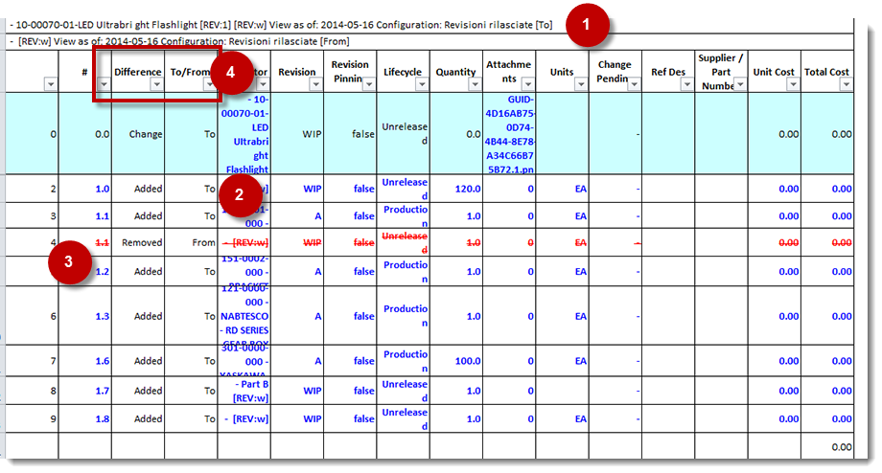Select item number 1.7 in # column

pyautogui.click(x=85, y=391)
